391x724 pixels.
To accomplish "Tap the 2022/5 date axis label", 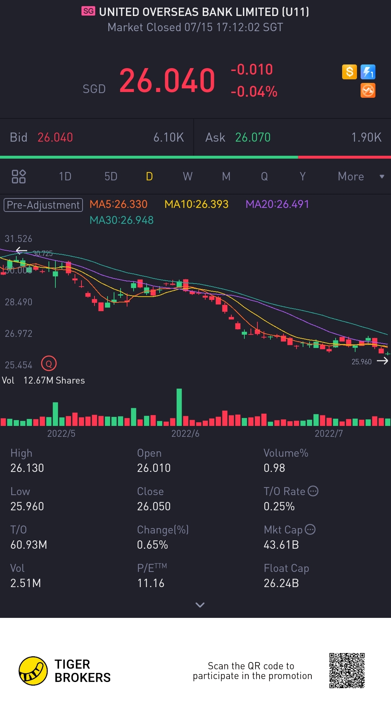I will point(61,434).
